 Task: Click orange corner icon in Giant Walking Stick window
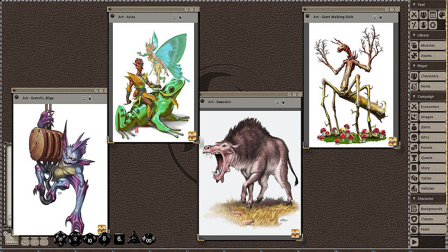pos(393,141)
